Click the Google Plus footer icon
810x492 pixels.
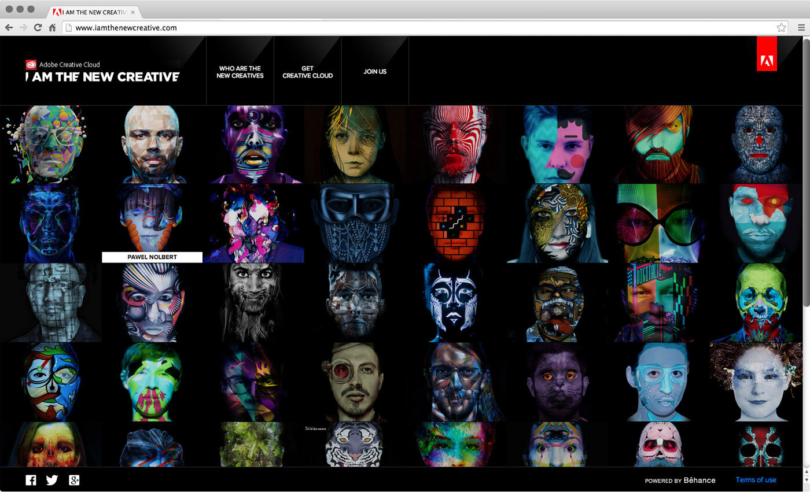74,480
